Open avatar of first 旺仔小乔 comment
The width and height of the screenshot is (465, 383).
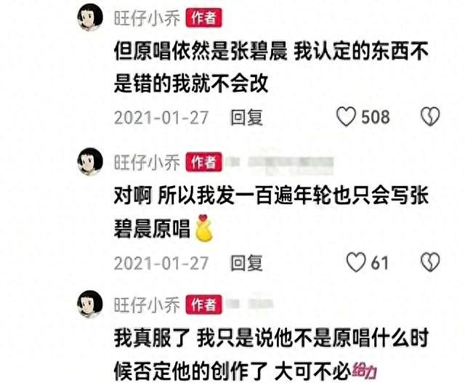click(x=90, y=17)
